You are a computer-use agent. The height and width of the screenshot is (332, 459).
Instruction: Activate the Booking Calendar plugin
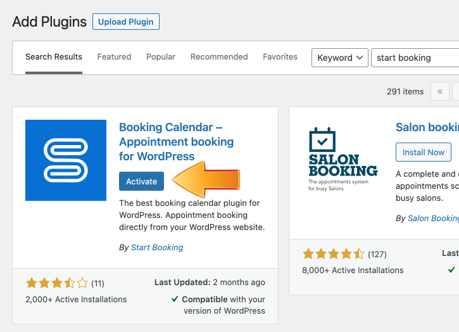point(141,181)
